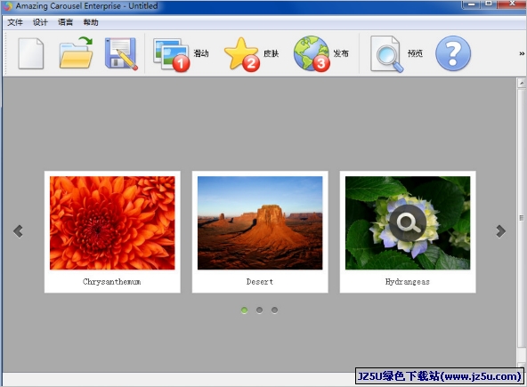Viewport: 527px width, 387px height.
Task: Click the vertical scrollbar up arrow
Action: pos(522,83)
